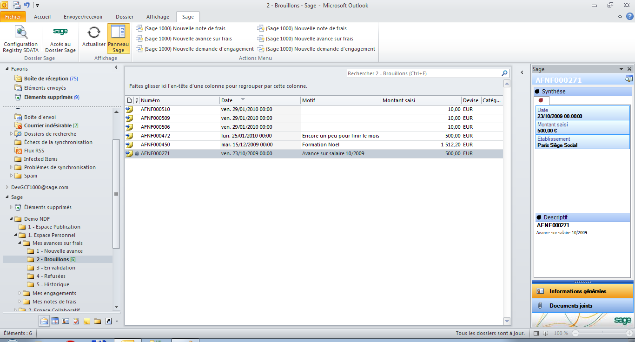Image resolution: width=635 pixels, height=342 pixels.
Task: Collapse the navigation pane with the chevron
Action: click(x=116, y=68)
